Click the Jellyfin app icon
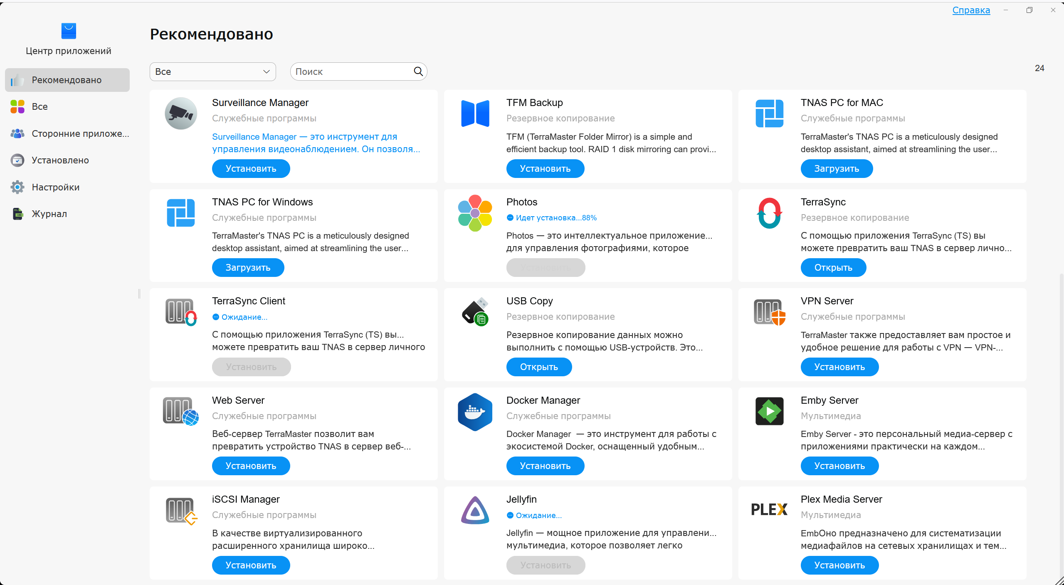This screenshot has width=1064, height=585. pyautogui.click(x=475, y=510)
